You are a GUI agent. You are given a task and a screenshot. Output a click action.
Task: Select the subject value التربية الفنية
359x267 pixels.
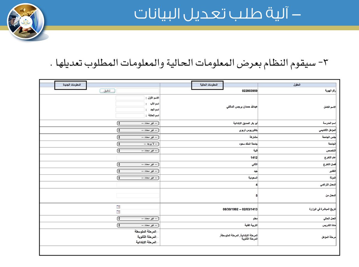click(251, 225)
